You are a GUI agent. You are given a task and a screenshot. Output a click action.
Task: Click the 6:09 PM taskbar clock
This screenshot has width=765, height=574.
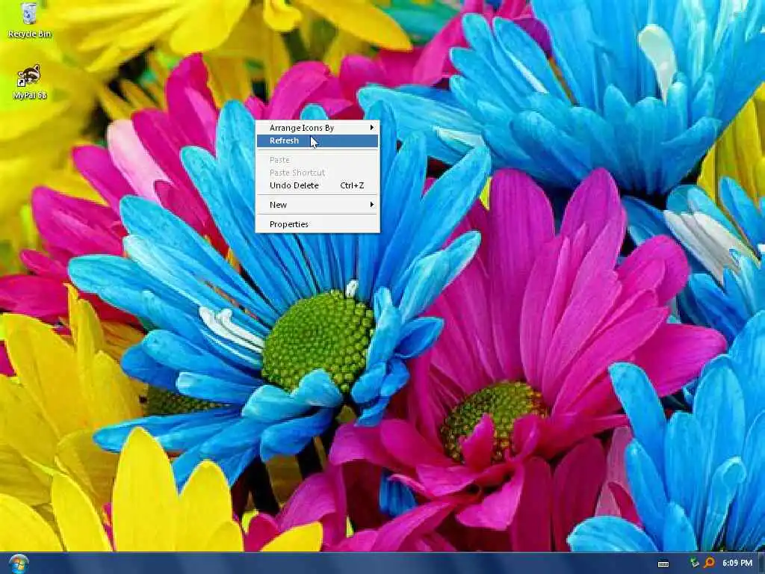click(x=737, y=564)
